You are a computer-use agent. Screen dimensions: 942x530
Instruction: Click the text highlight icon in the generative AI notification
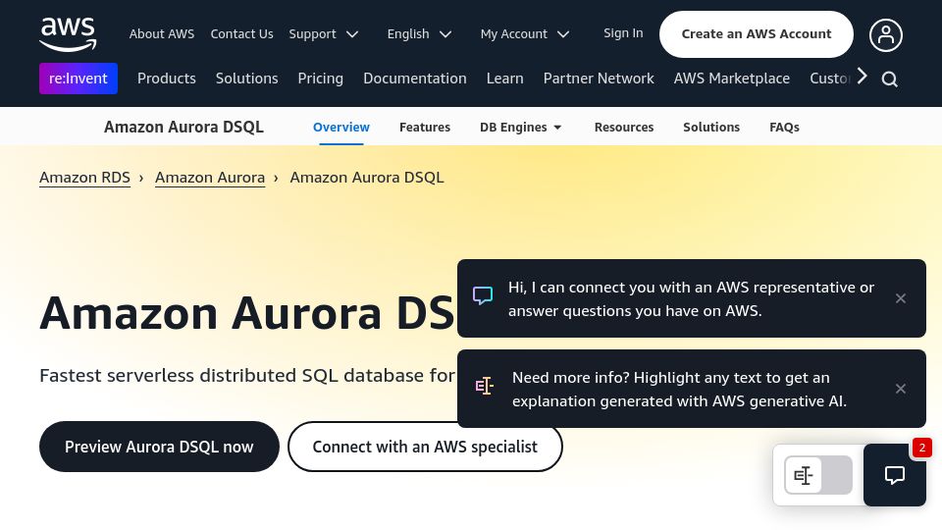(x=484, y=386)
